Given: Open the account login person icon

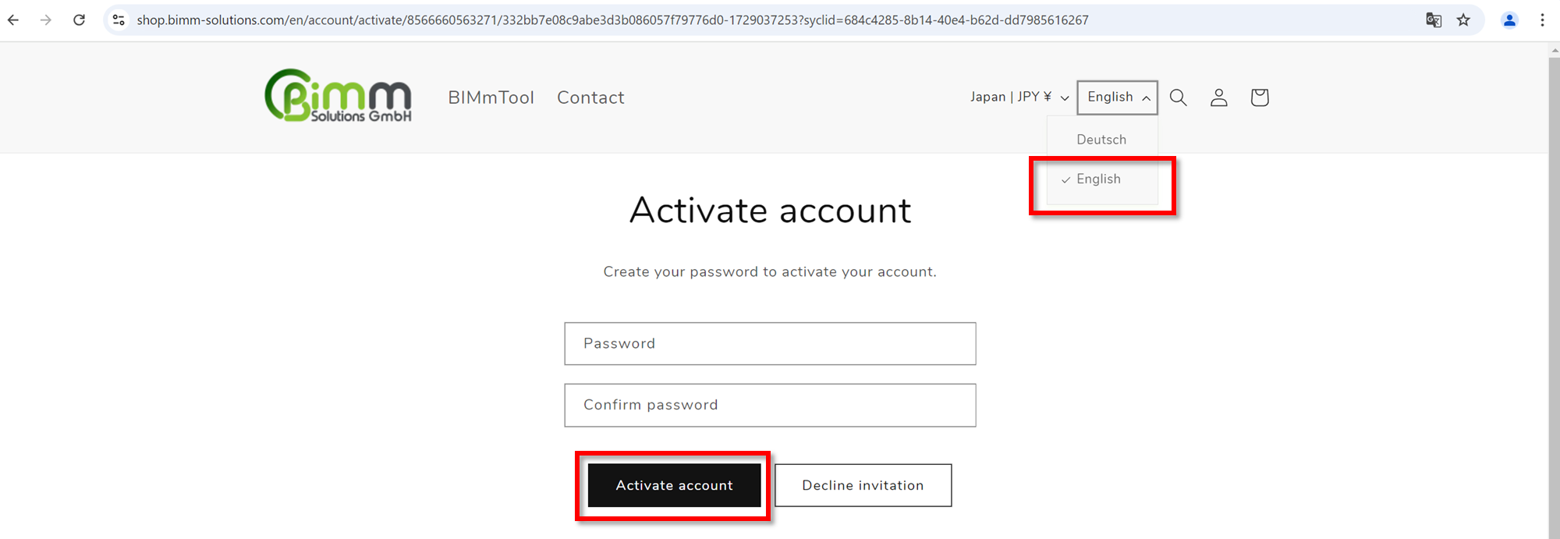Looking at the screenshot, I should click(x=1218, y=98).
